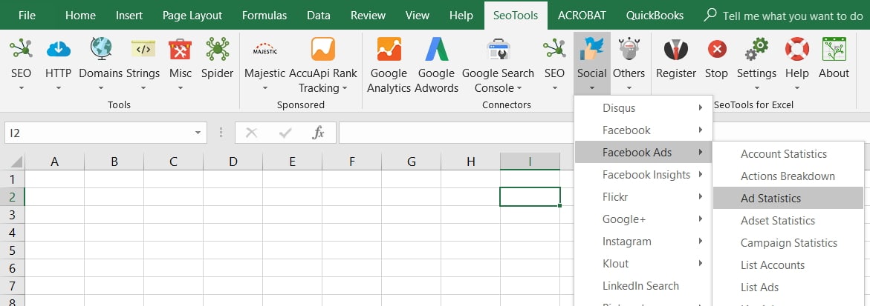Click the Strings code tag icon
The height and width of the screenshot is (306, 870).
[x=143, y=49]
